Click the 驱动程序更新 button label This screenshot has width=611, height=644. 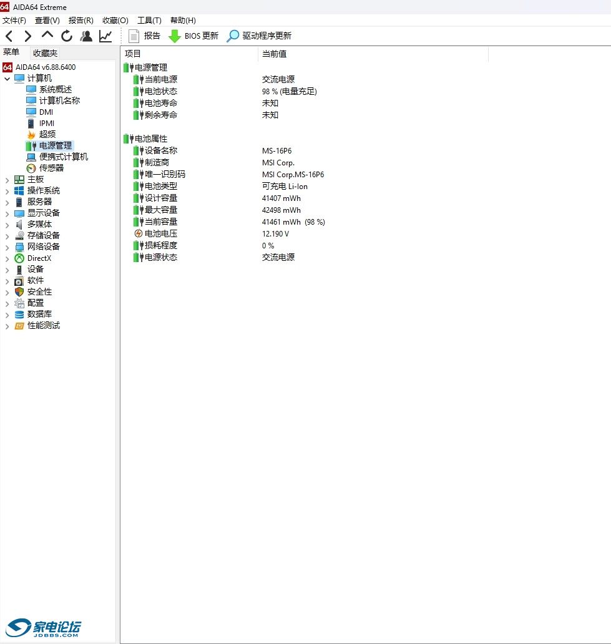coord(266,36)
